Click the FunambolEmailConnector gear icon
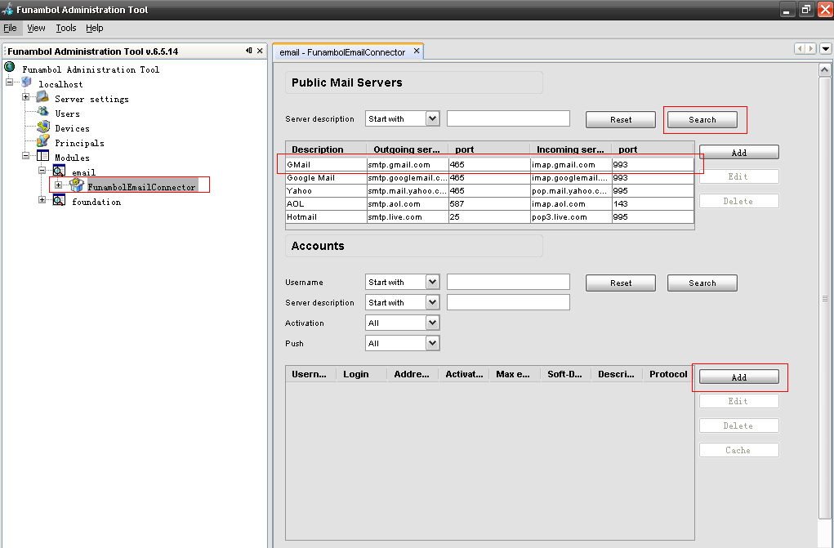The height and width of the screenshot is (548, 834). point(77,185)
